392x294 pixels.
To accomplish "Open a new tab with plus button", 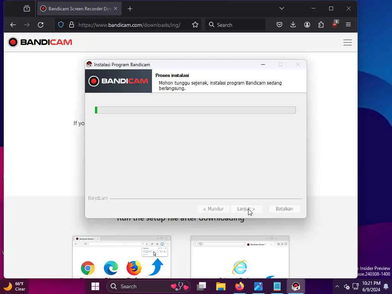I will (x=130, y=9).
